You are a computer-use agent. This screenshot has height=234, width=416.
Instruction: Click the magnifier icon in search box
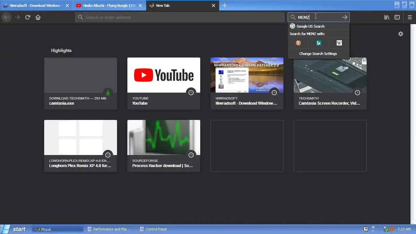293,17
